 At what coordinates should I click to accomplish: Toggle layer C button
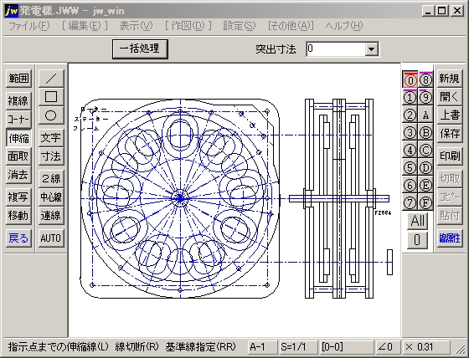425,151
